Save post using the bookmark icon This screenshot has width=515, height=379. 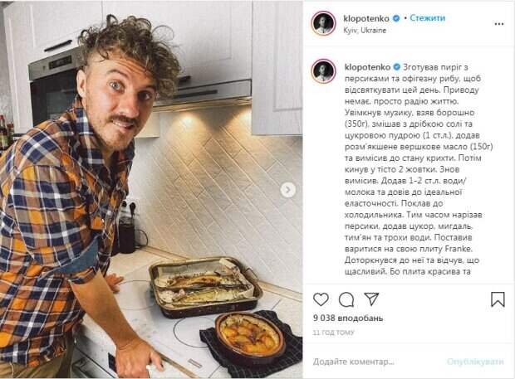pos(498,299)
